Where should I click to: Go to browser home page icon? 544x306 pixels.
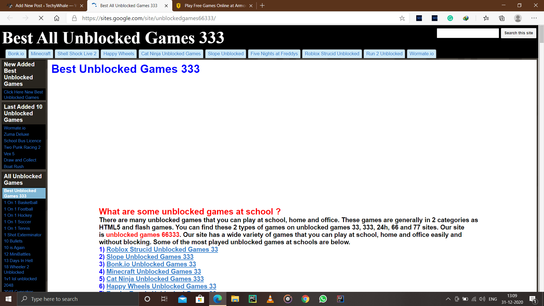pyautogui.click(x=57, y=18)
